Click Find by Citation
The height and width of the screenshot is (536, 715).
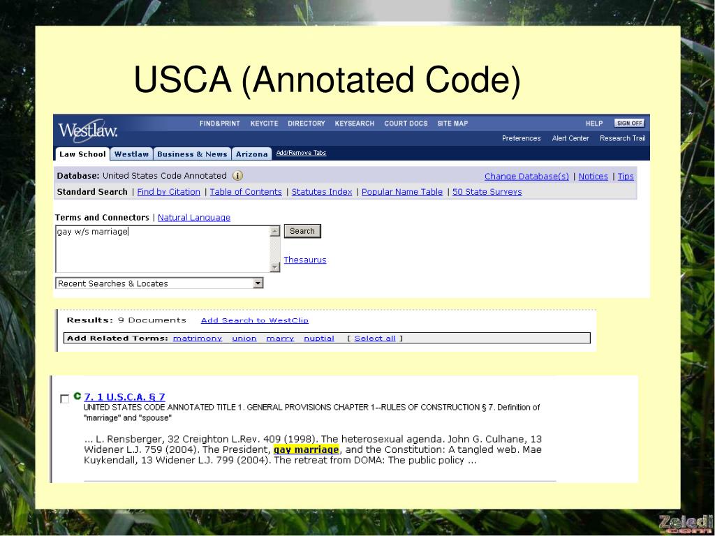169,192
